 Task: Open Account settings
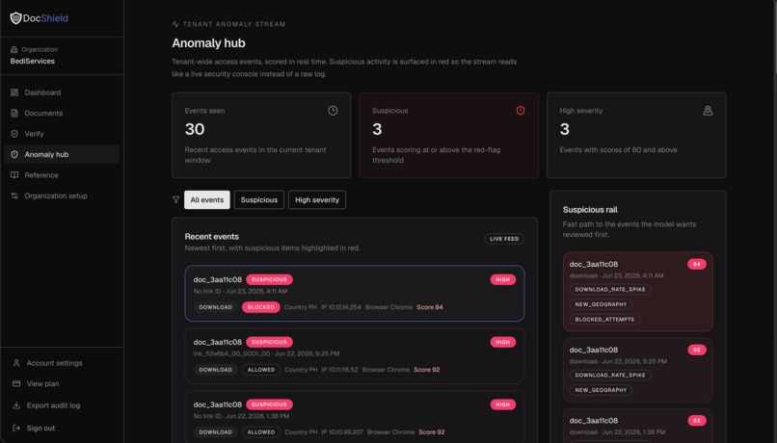click(x=54, y=363)
